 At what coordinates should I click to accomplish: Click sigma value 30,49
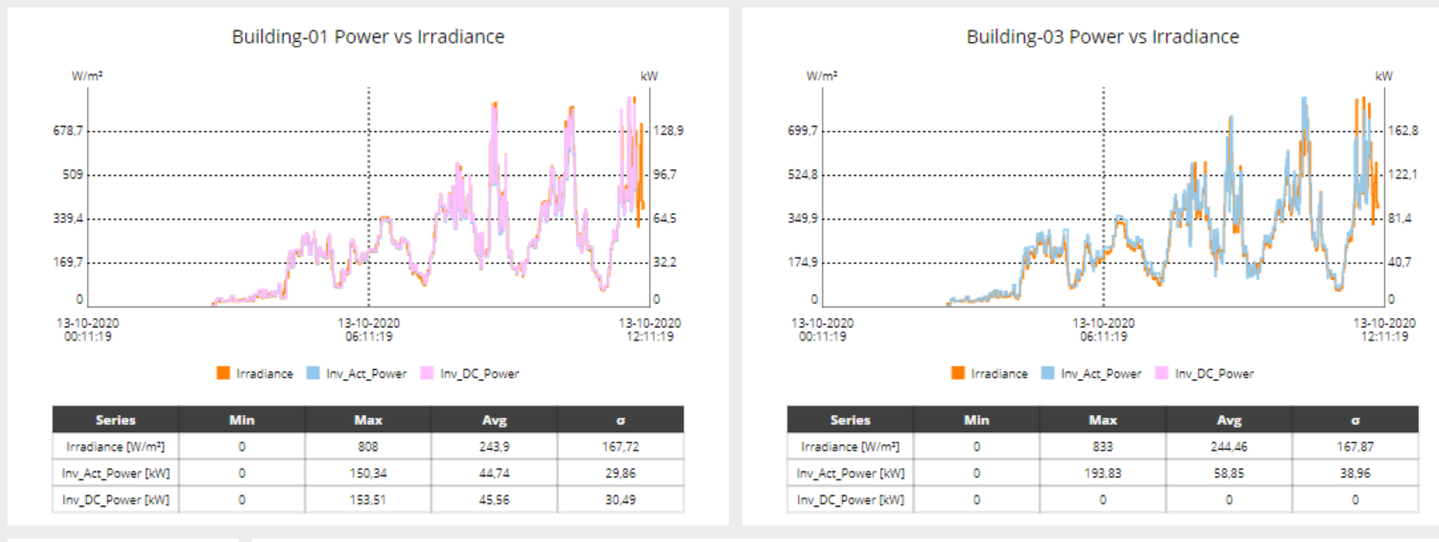pyautogui.click(x=621, y=499)
